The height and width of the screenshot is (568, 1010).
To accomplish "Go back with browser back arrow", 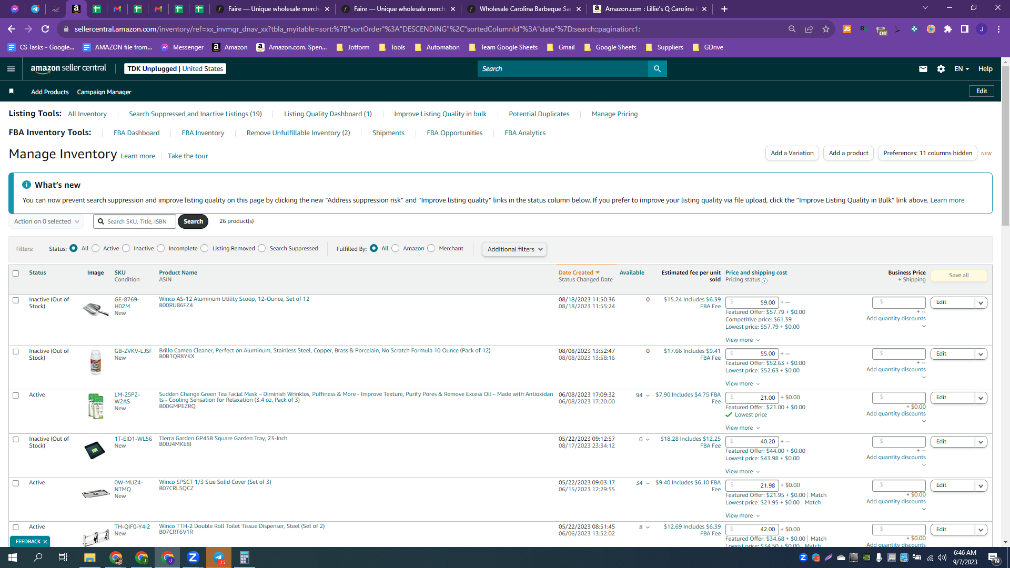I will pos(12,29).
